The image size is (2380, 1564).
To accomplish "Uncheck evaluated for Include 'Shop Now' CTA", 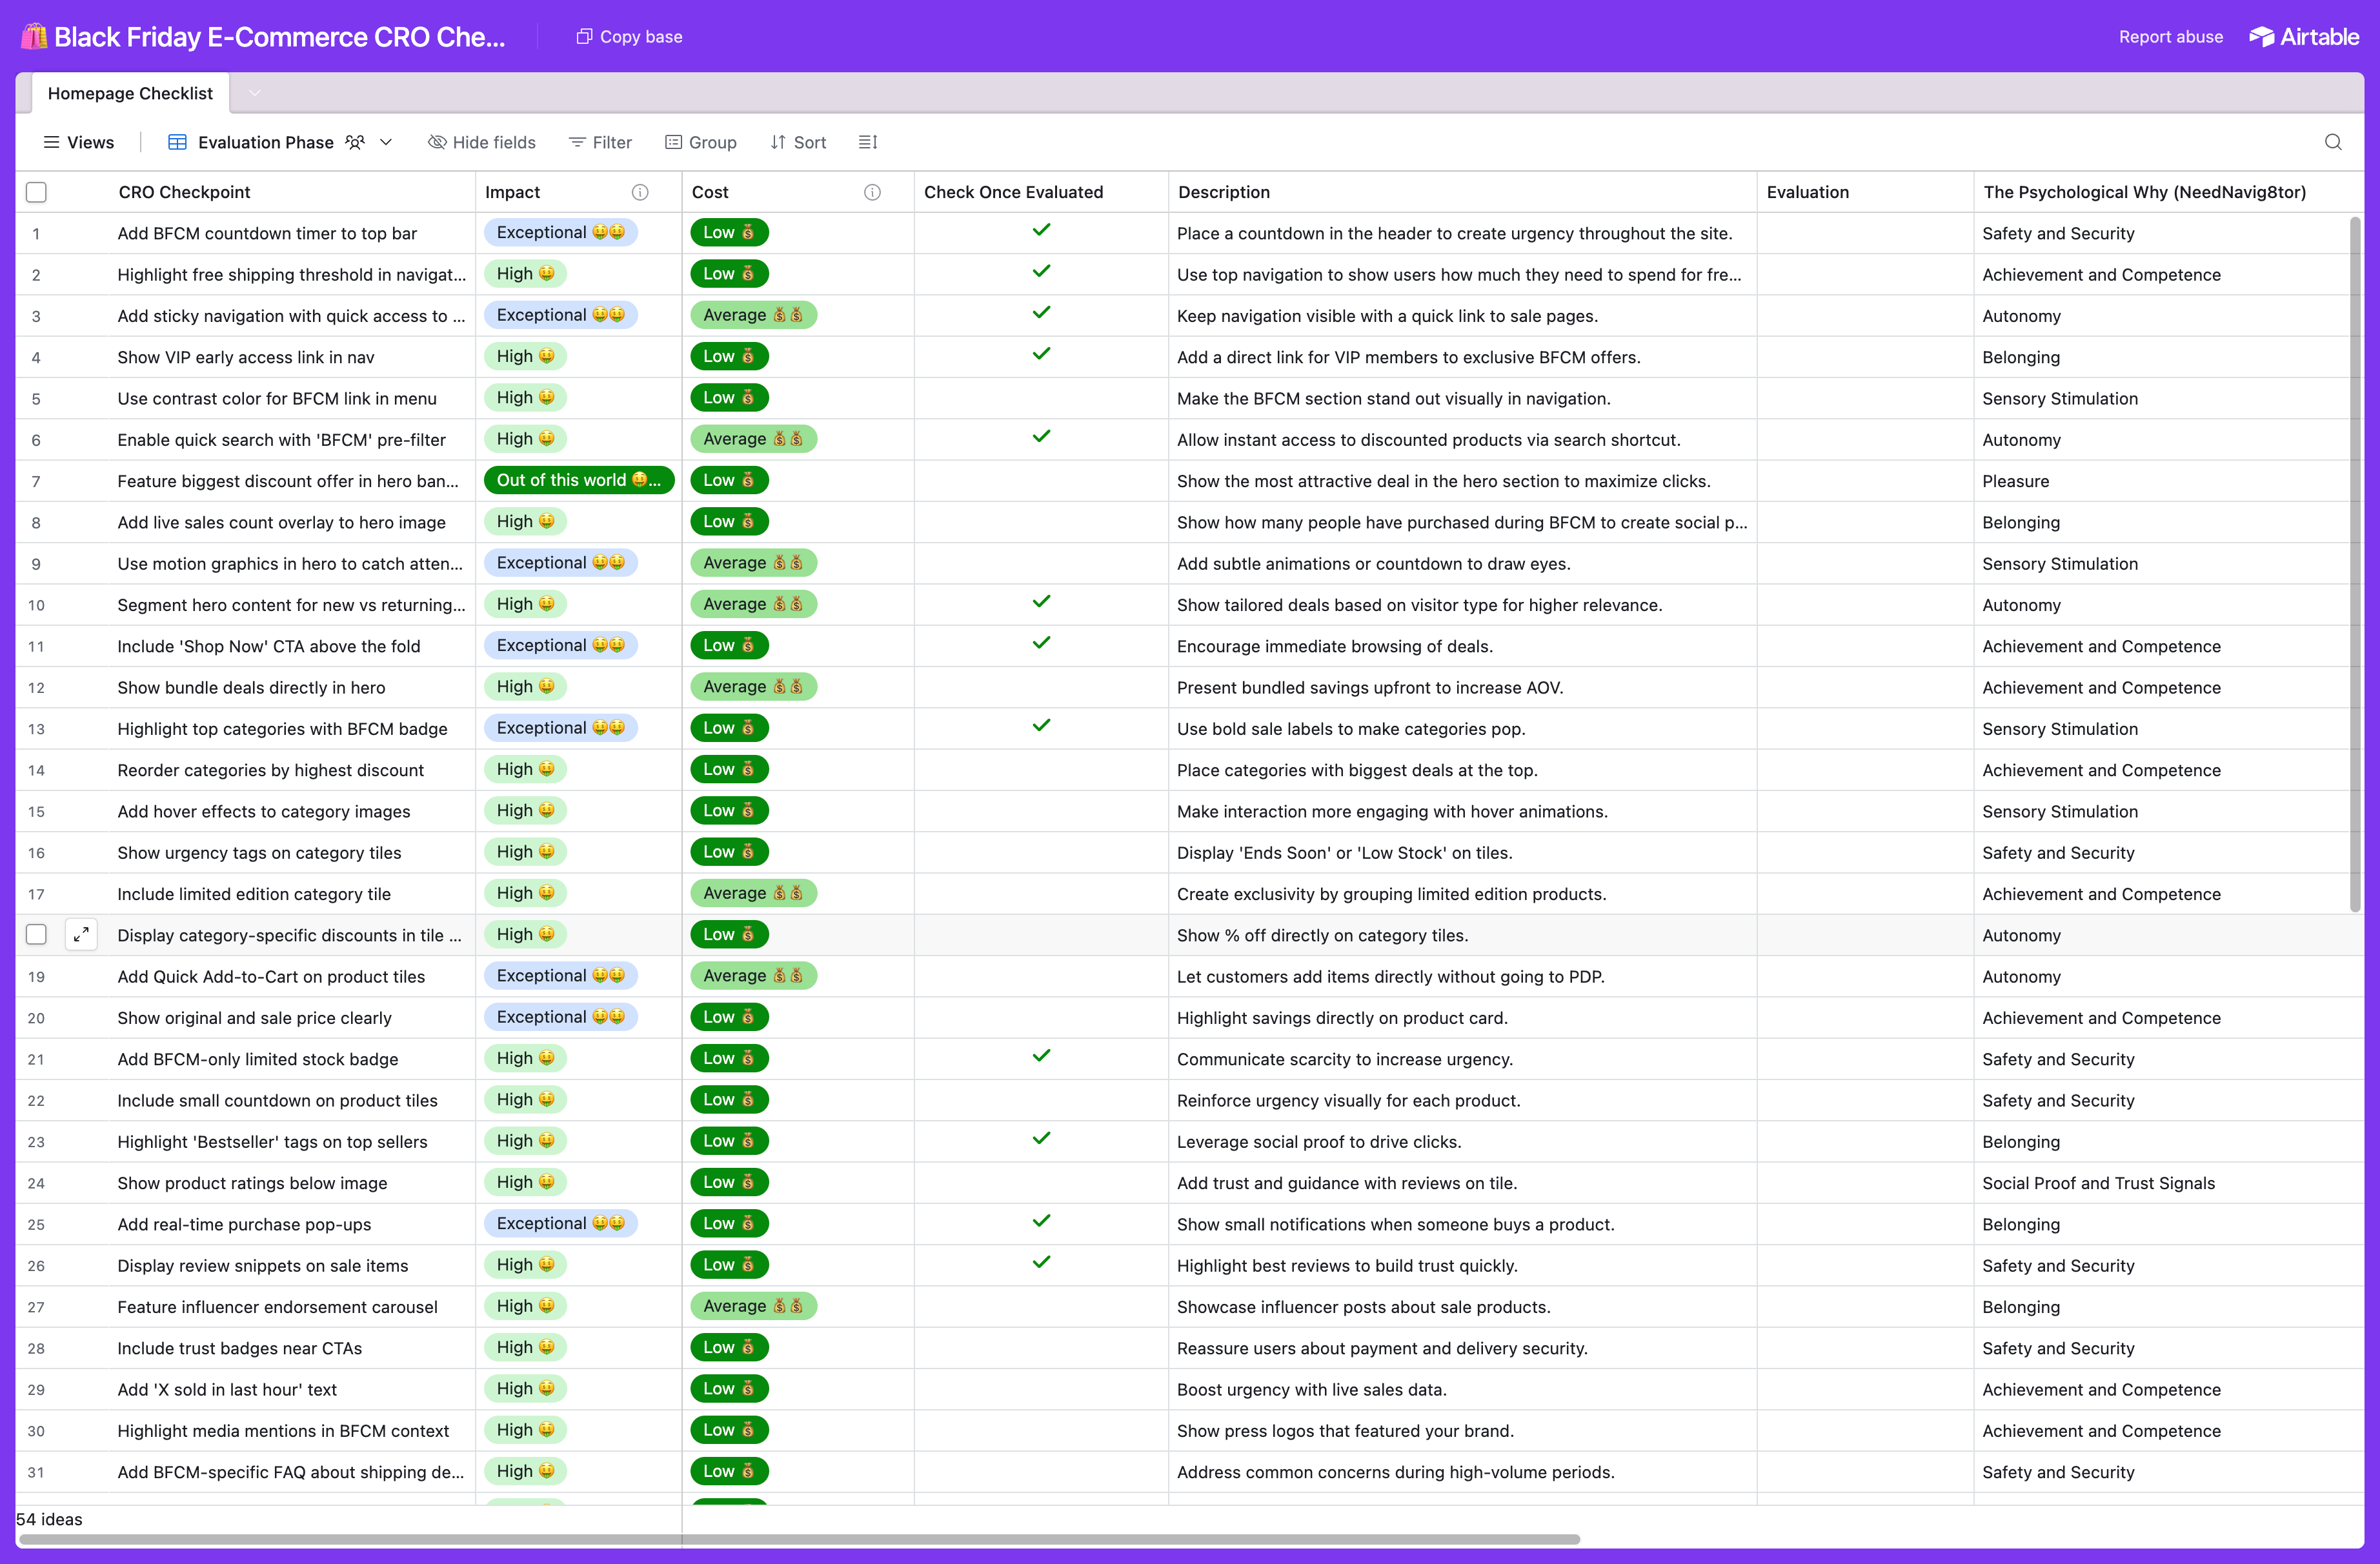I will (1041, 644).
